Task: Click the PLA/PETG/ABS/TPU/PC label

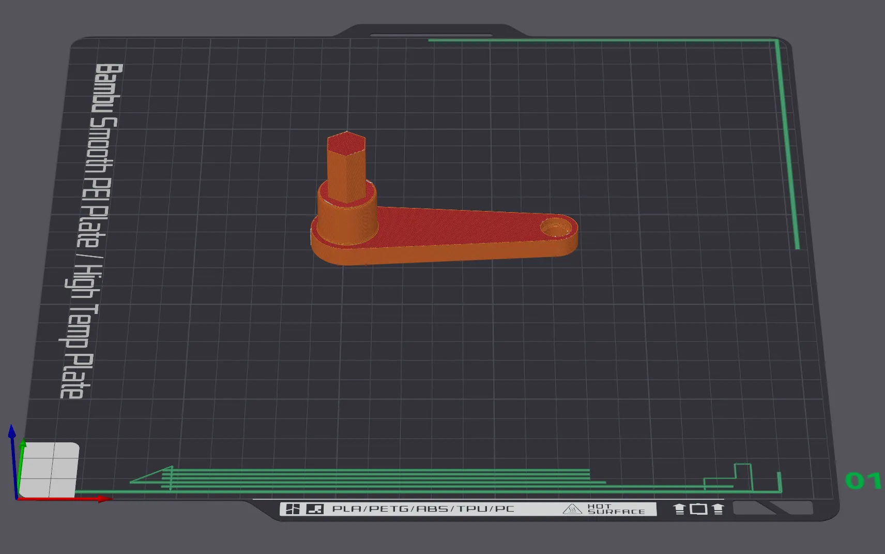Action: (x=423, y=509)
